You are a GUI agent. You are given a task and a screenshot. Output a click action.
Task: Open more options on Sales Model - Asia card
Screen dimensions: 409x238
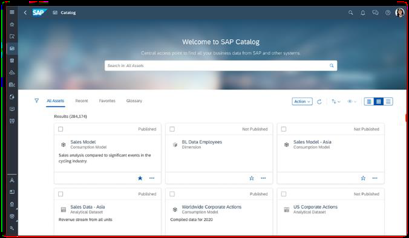375,178
